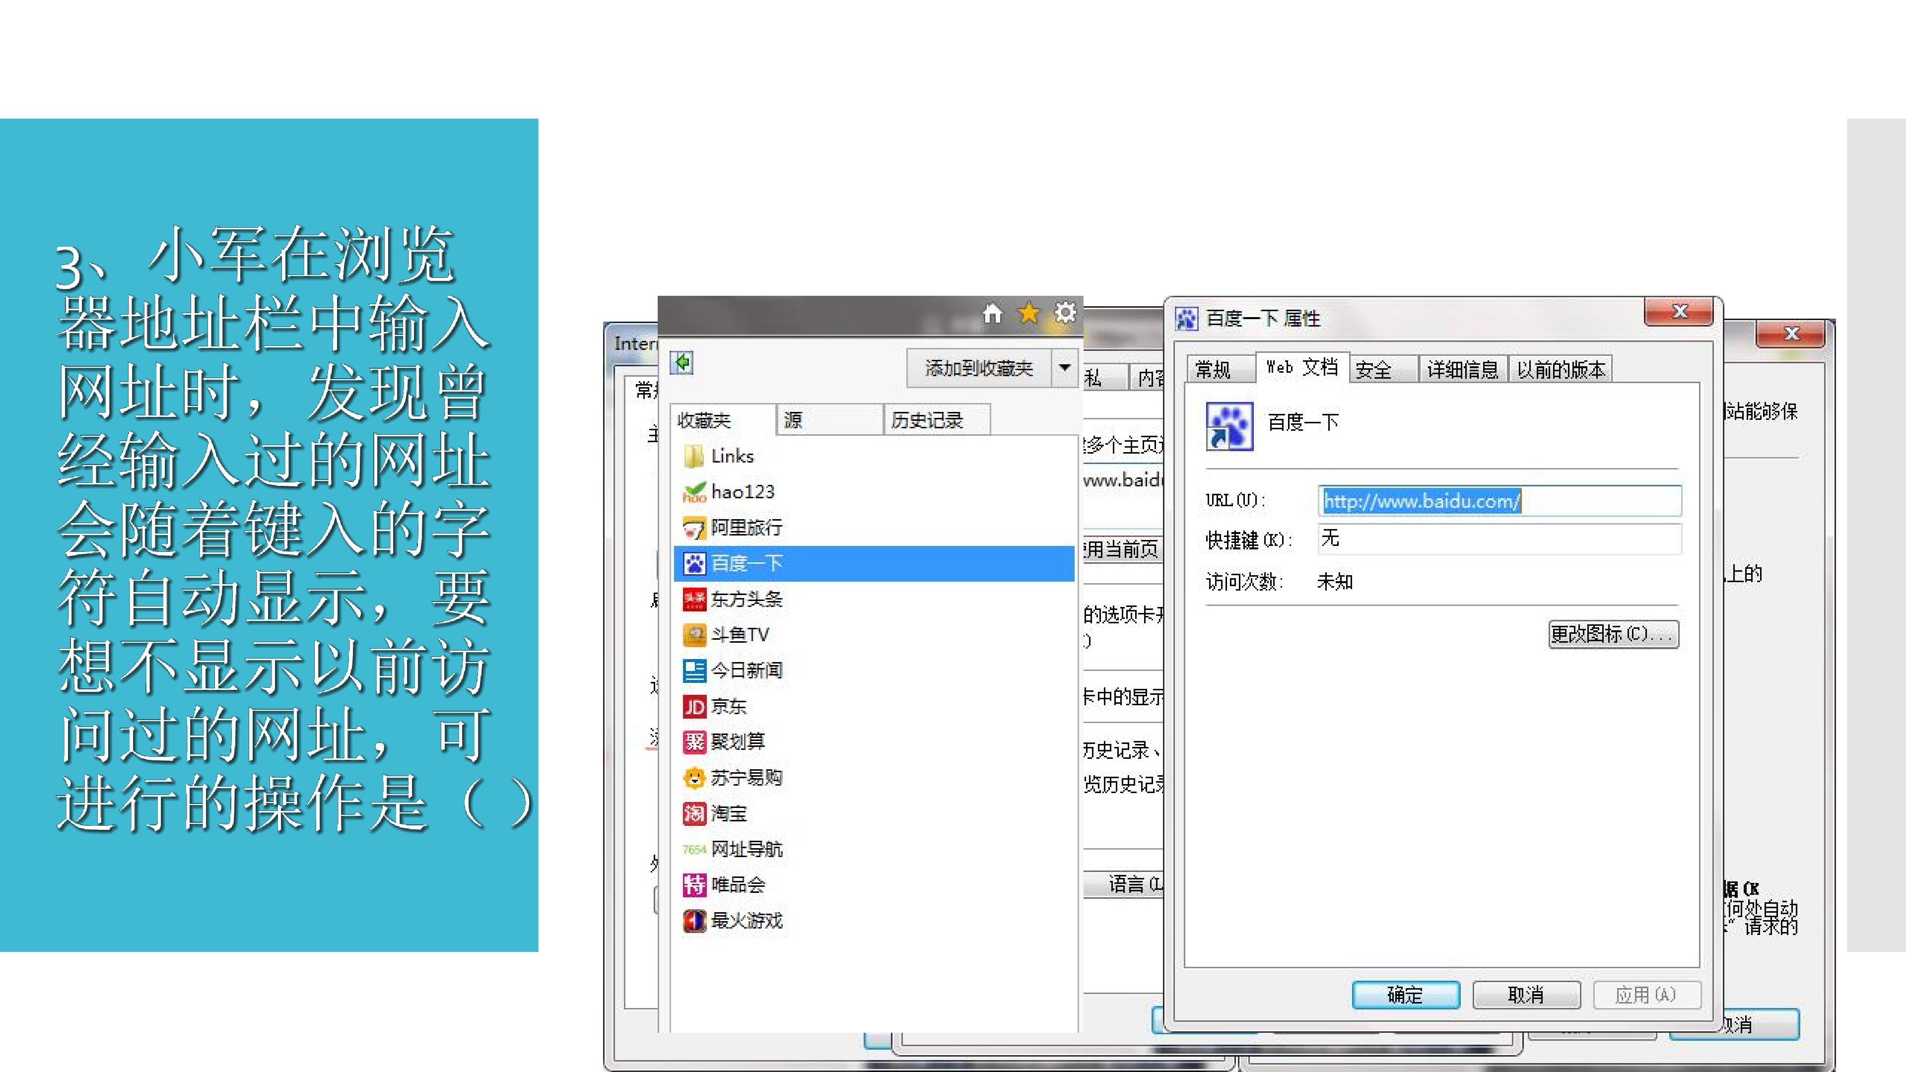Click the 斗鱼TV favorite icon
Image resolution: width=1906 pixels, height=1072 pixels.
694,635
